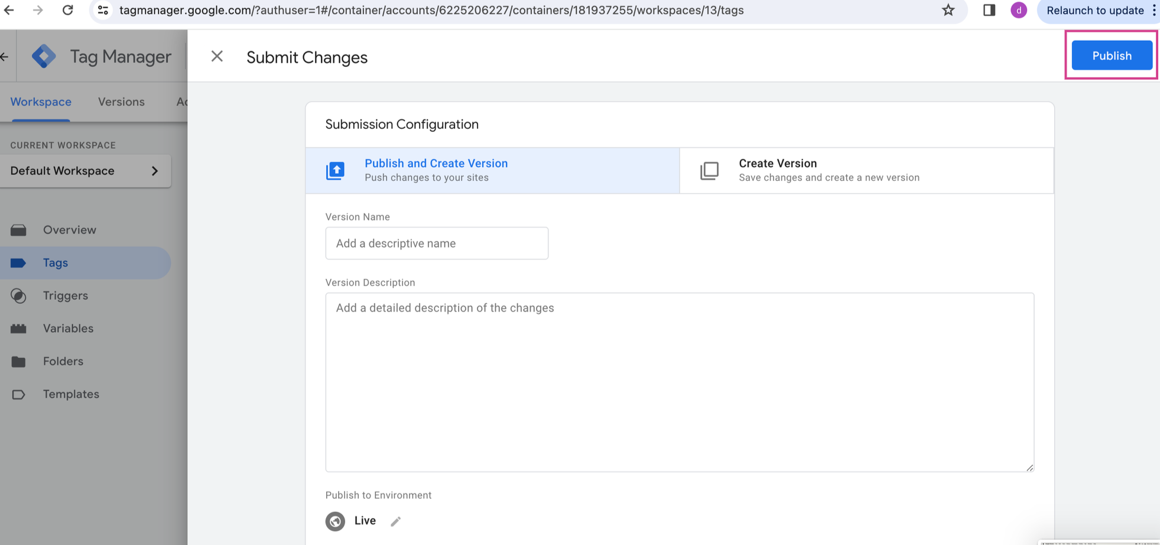Screen dimensions: 1160x545
Task: Open Triggers in the sidebar
Action: (65, 296)
